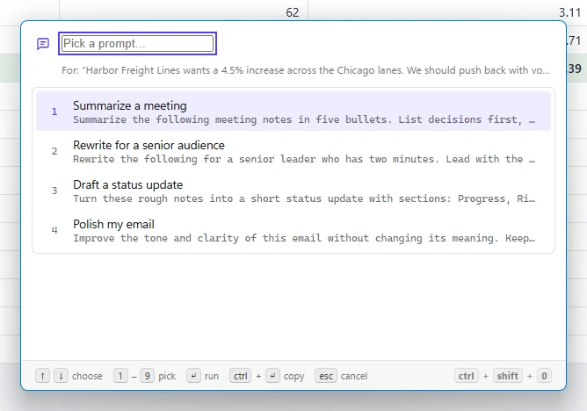This screenshot has height=411, width=587.
Task: Focus the "Pick a prompt..." search field
Action: point(138,43)
